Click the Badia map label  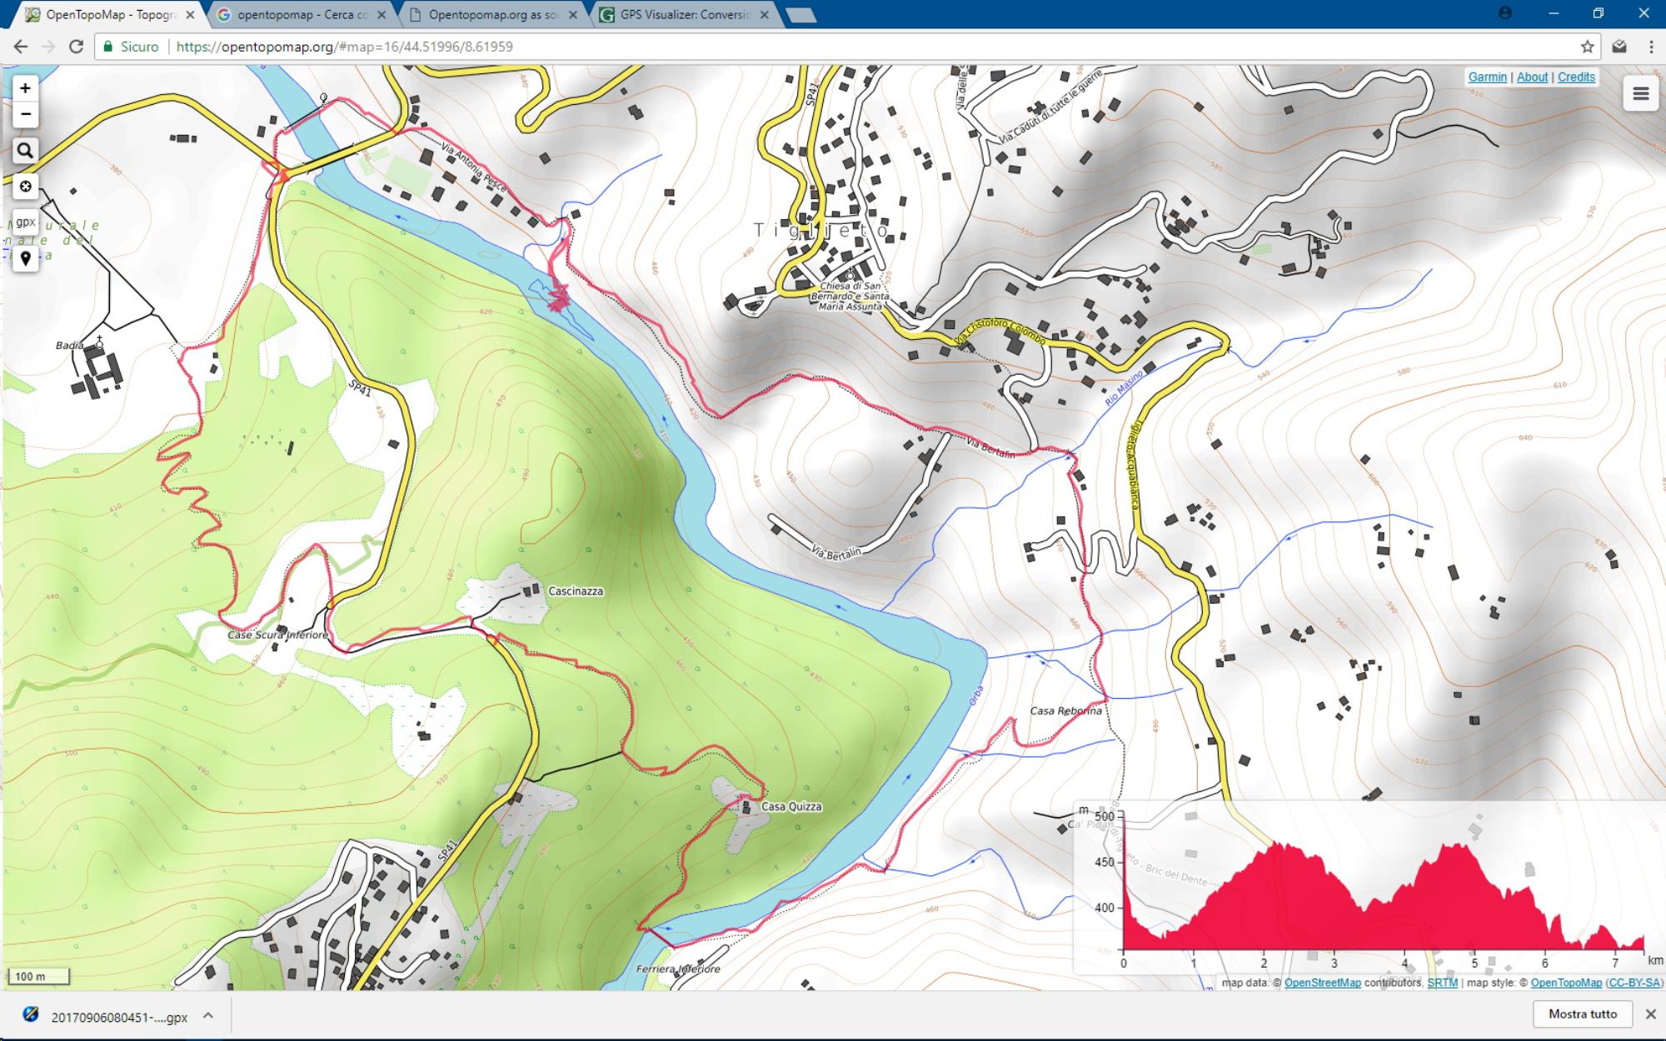click(x=70, y=345)
